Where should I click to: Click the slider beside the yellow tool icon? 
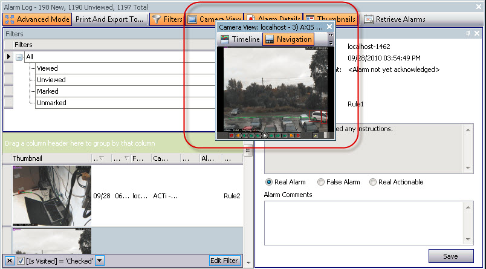[326, 135]
